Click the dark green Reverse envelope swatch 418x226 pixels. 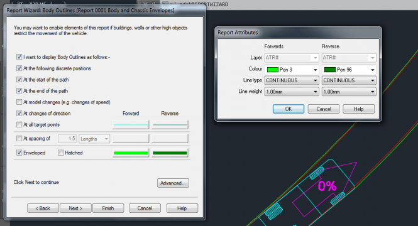[170, 153]
